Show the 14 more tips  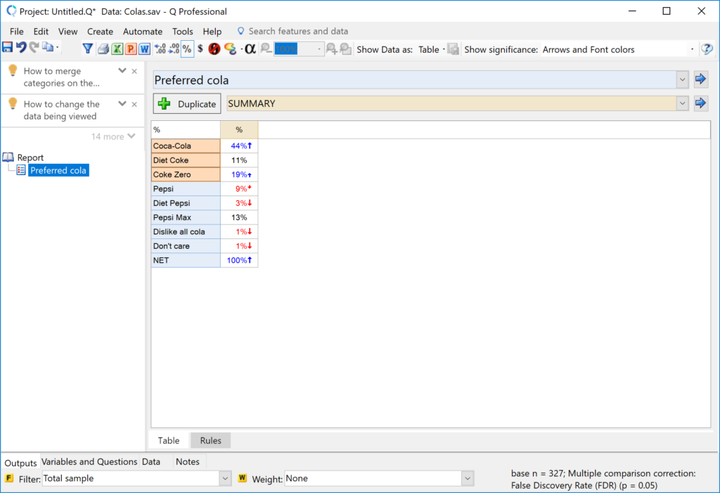coord(113,136)
